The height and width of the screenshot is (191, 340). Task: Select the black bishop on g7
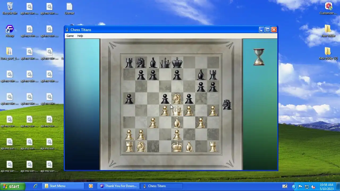pyautogui.click(x=201, y=75)
